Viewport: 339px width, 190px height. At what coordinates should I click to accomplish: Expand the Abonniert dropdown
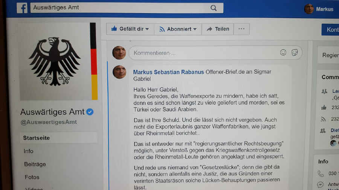pos(178,29)
